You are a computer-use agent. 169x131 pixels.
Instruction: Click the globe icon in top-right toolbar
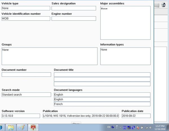coord(163,5)
